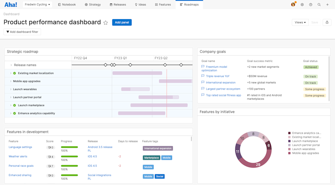
Task: Click the Personal race goals progress bar
Action: point(69,166)
